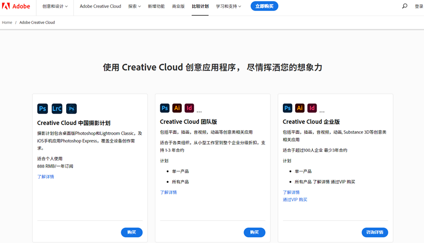Image resolution: width=424 pixels, height=243 pixels.
Task: Click the InDesign icon in 企业版 card
Action: [x=312, y=108]
